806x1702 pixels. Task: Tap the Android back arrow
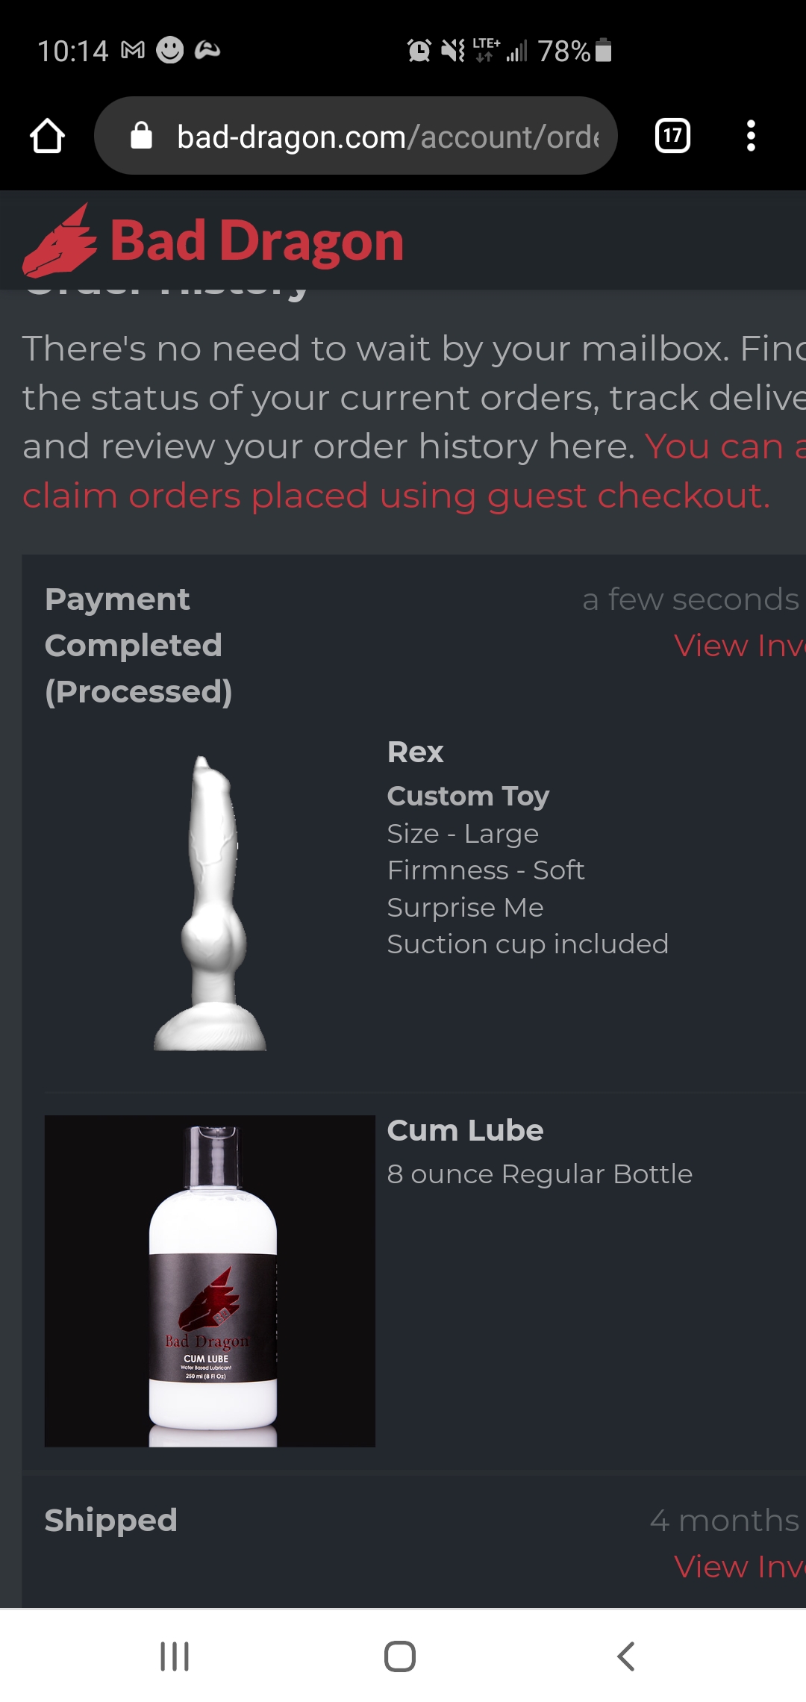click(x=625, y=1656)
